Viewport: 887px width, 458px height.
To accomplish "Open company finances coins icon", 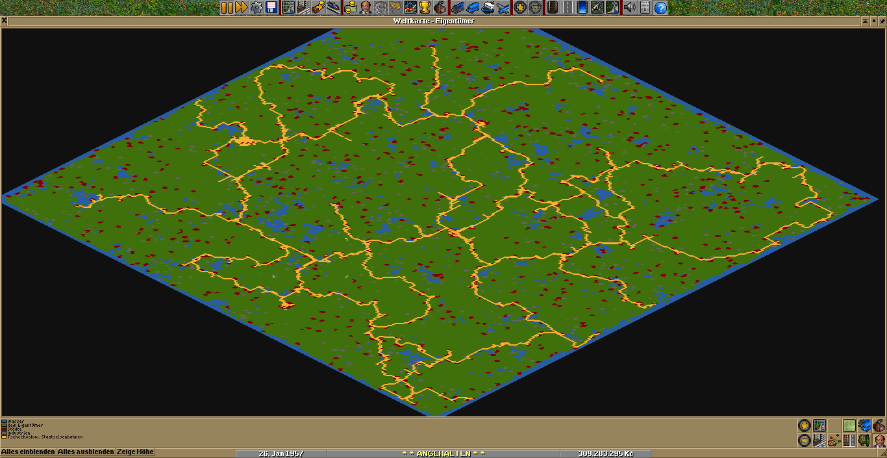I will pos(351,8).
